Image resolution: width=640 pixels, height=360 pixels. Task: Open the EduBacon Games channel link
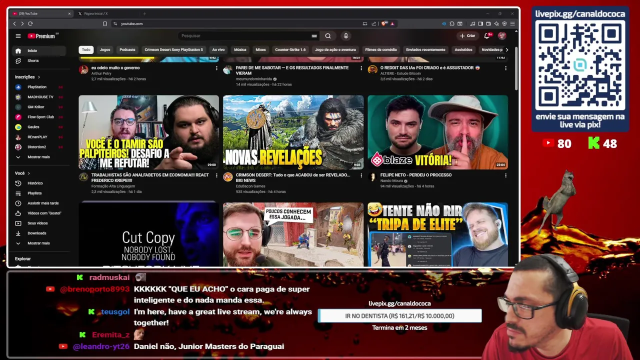tap(250, 186)
